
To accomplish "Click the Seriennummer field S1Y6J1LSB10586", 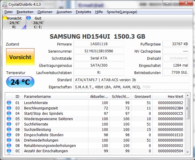I will point(99,51).
